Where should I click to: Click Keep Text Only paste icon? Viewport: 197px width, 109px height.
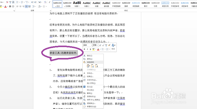96,66
